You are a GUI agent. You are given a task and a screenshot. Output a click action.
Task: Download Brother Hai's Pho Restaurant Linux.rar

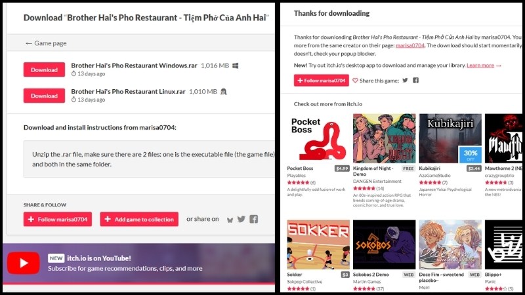tap(44, 96)
